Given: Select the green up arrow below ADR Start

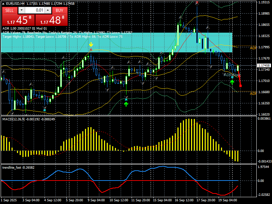Looking at the screenshot, I should (x=232, y=82).
